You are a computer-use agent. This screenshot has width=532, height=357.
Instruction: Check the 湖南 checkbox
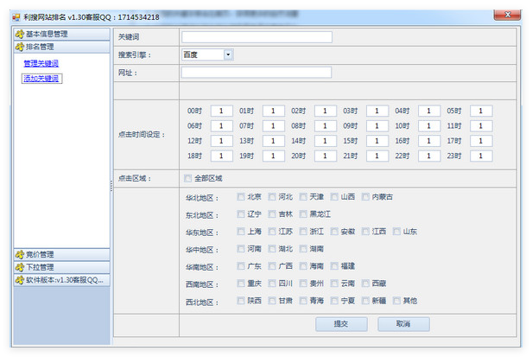click(x=303, y=249)
